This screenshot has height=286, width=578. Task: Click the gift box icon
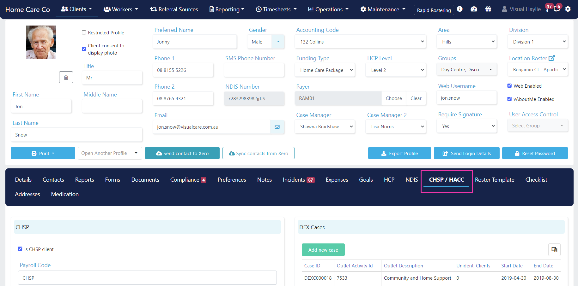coord(488,9)
